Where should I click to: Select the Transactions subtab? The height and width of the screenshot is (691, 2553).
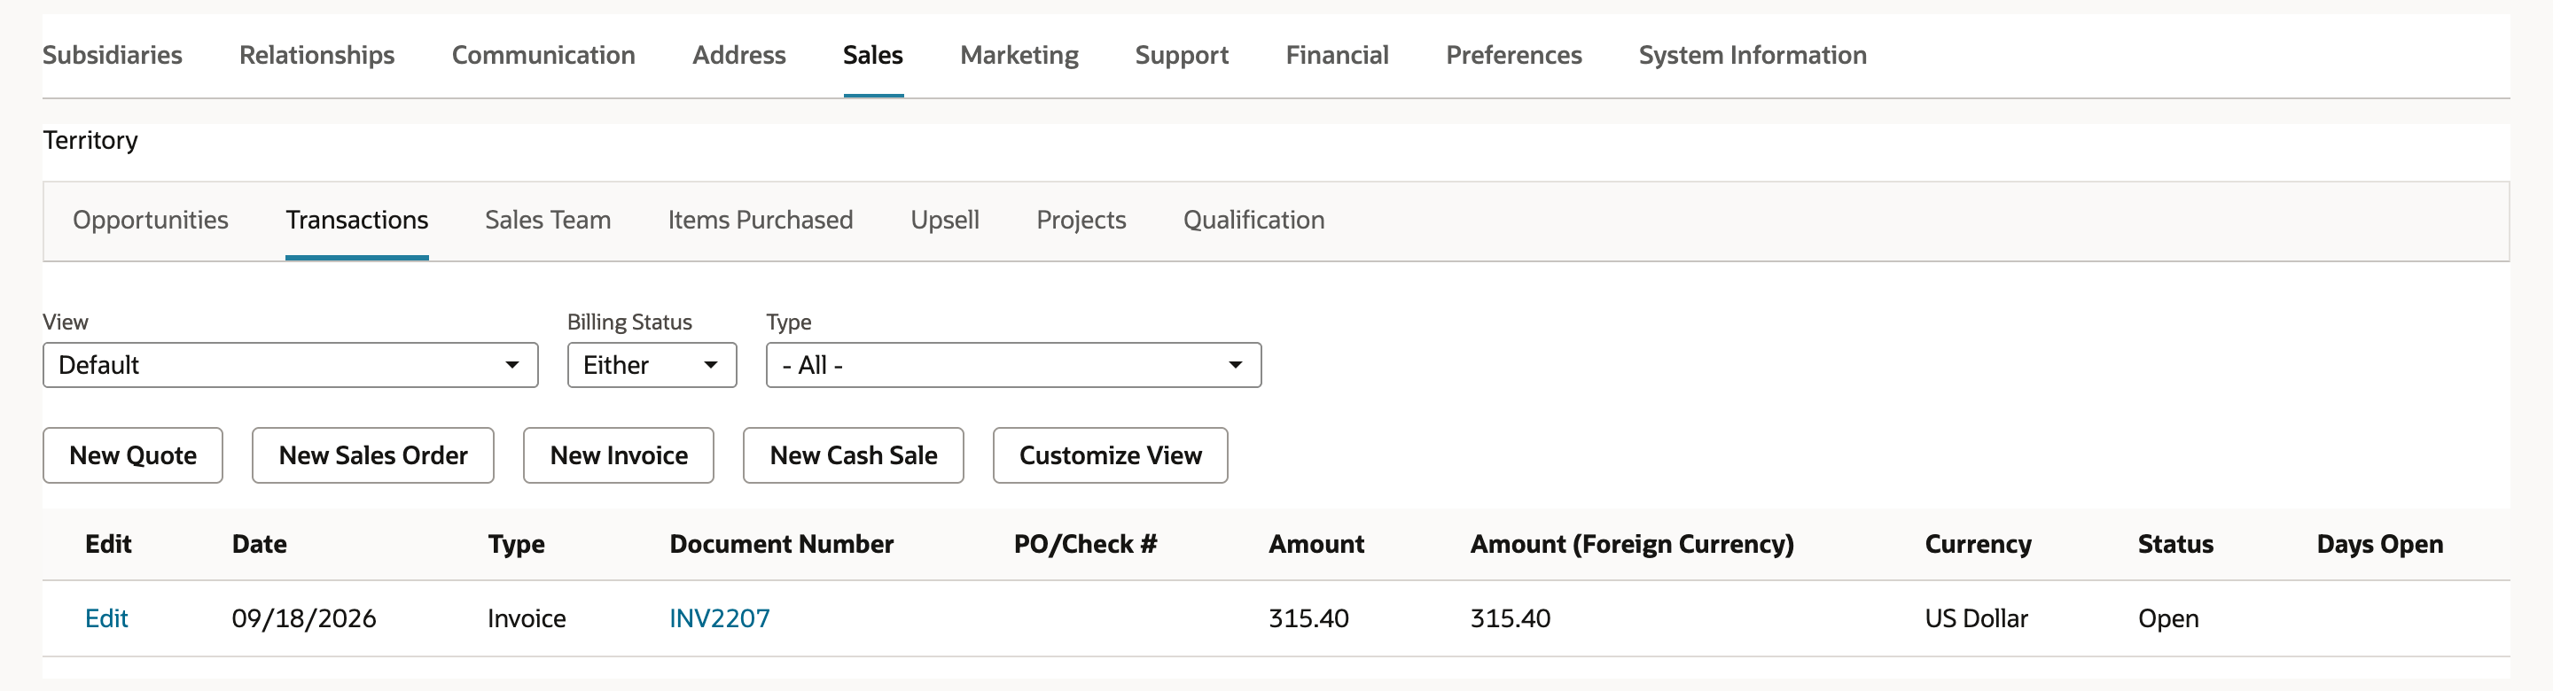[356, 220]
